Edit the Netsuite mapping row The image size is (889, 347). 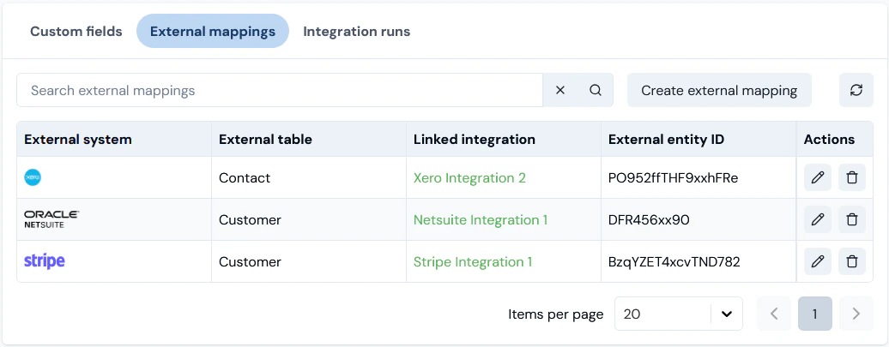[x=818, y=219]
